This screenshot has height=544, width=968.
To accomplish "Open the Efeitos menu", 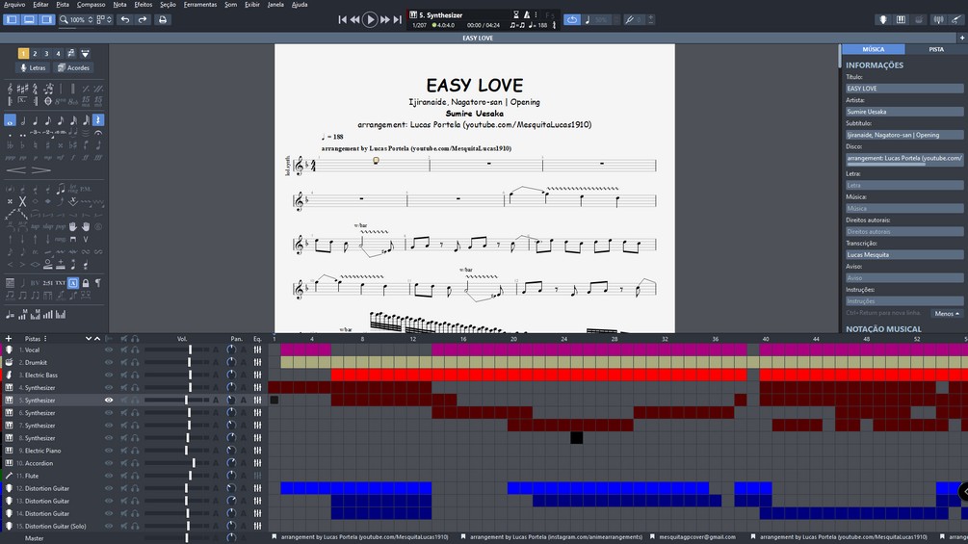I will [x=144, y=4].
